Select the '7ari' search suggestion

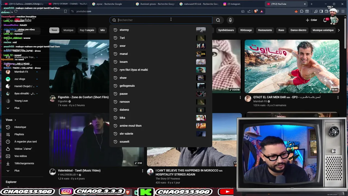pos(161,38)
